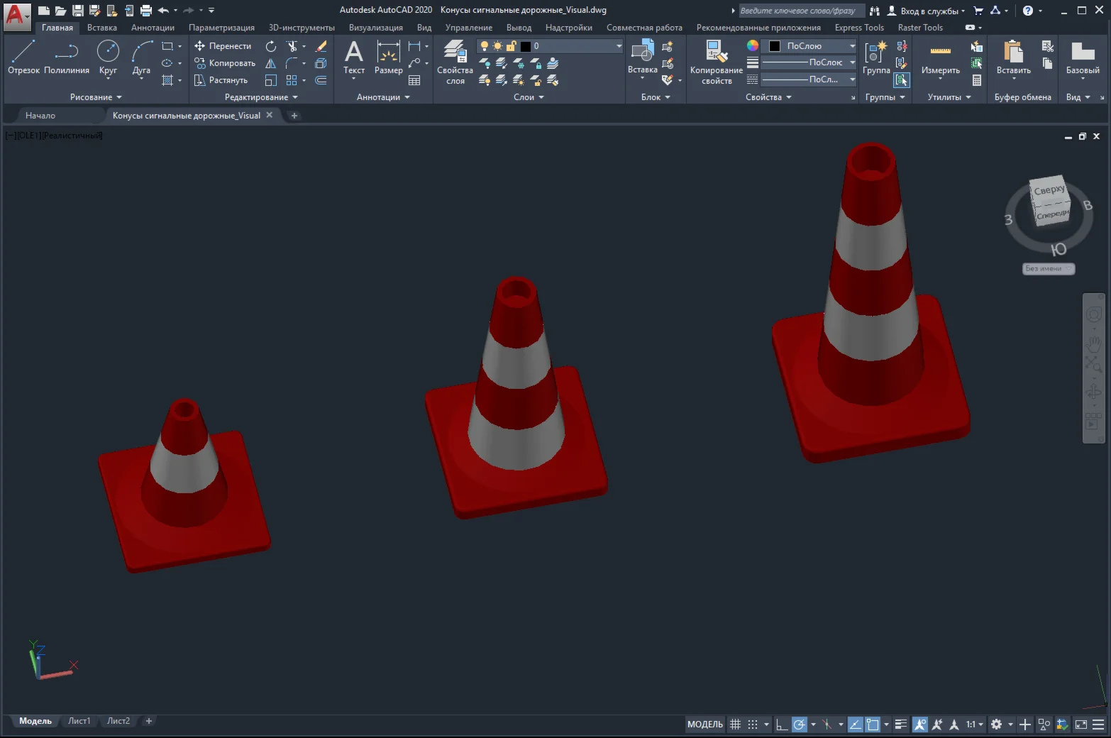Click the Копировать copy button
Viewport: 1111px width, 738px height.
point(225,63)
